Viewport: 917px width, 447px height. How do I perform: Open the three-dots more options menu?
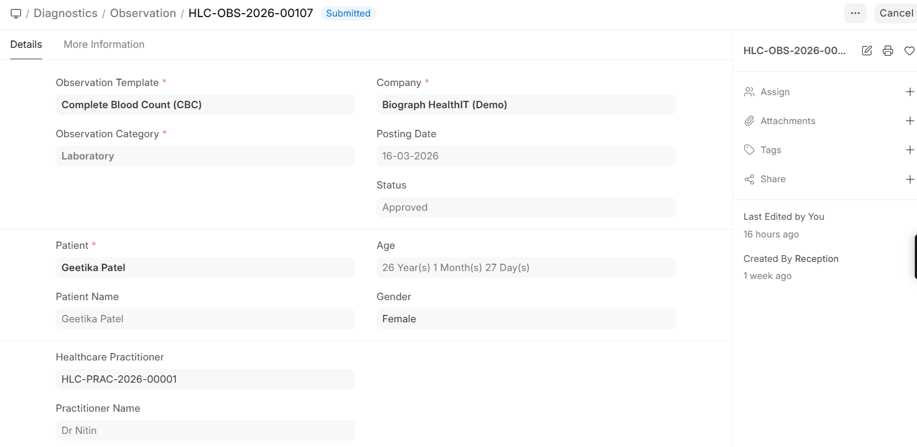tap(855, 13)
